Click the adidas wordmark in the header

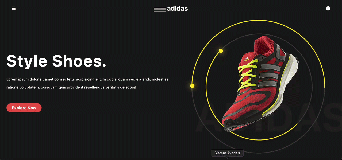(x=177, y=9)
